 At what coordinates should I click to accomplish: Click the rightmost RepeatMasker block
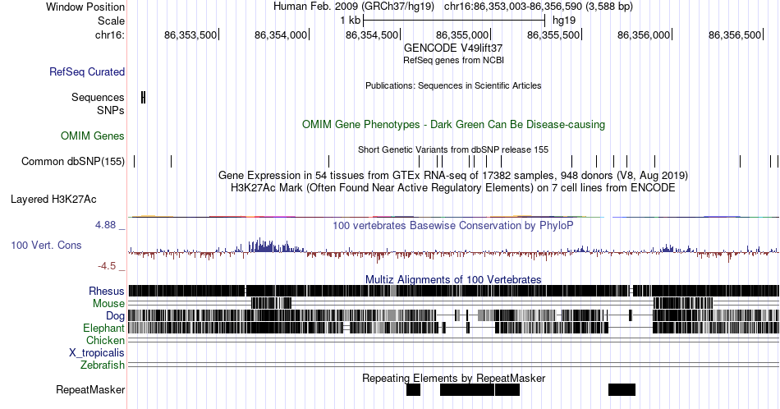[622, 389]
